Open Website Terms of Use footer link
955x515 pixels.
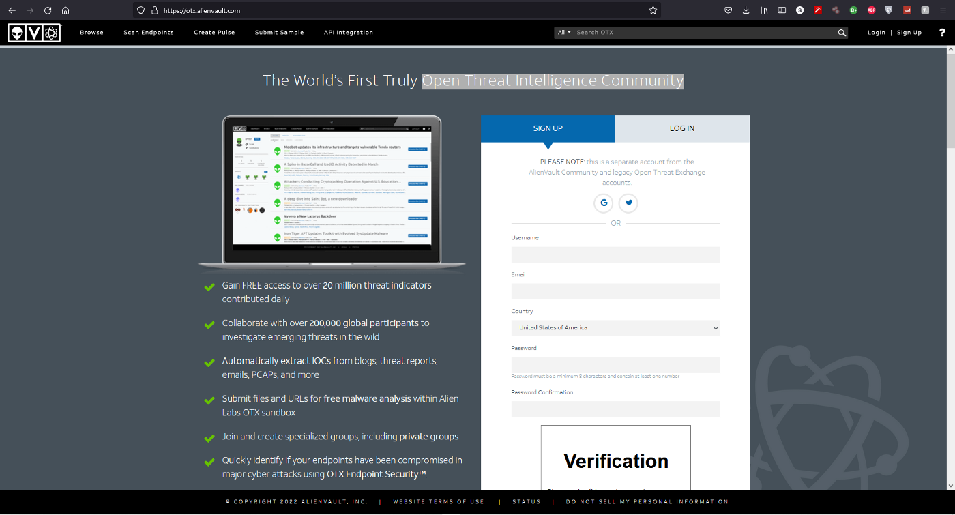tap(439, 502)
